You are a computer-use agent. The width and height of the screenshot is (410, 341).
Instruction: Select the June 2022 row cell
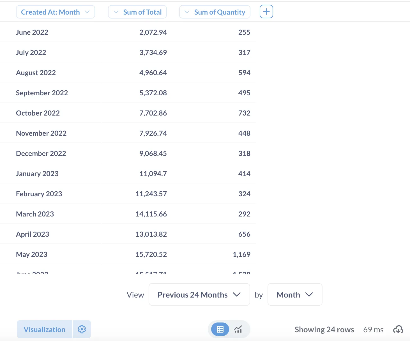[x=32, y=32]
